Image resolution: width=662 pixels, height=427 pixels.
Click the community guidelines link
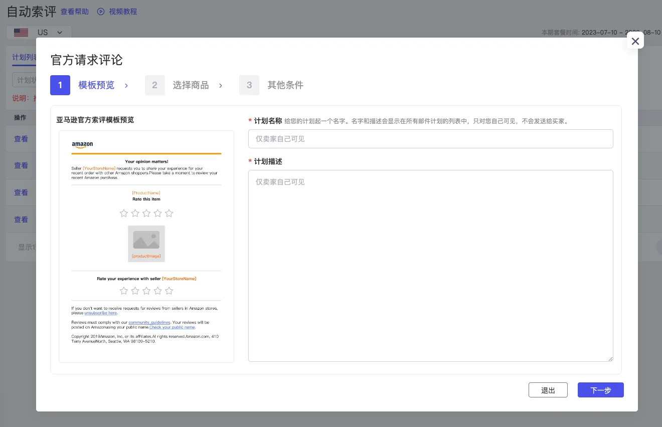[x=149, y=322]
